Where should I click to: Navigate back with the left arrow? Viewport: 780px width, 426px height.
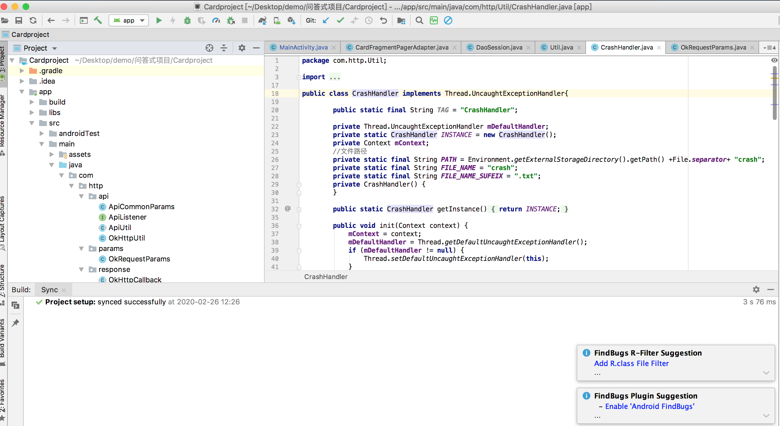(51, 21)
